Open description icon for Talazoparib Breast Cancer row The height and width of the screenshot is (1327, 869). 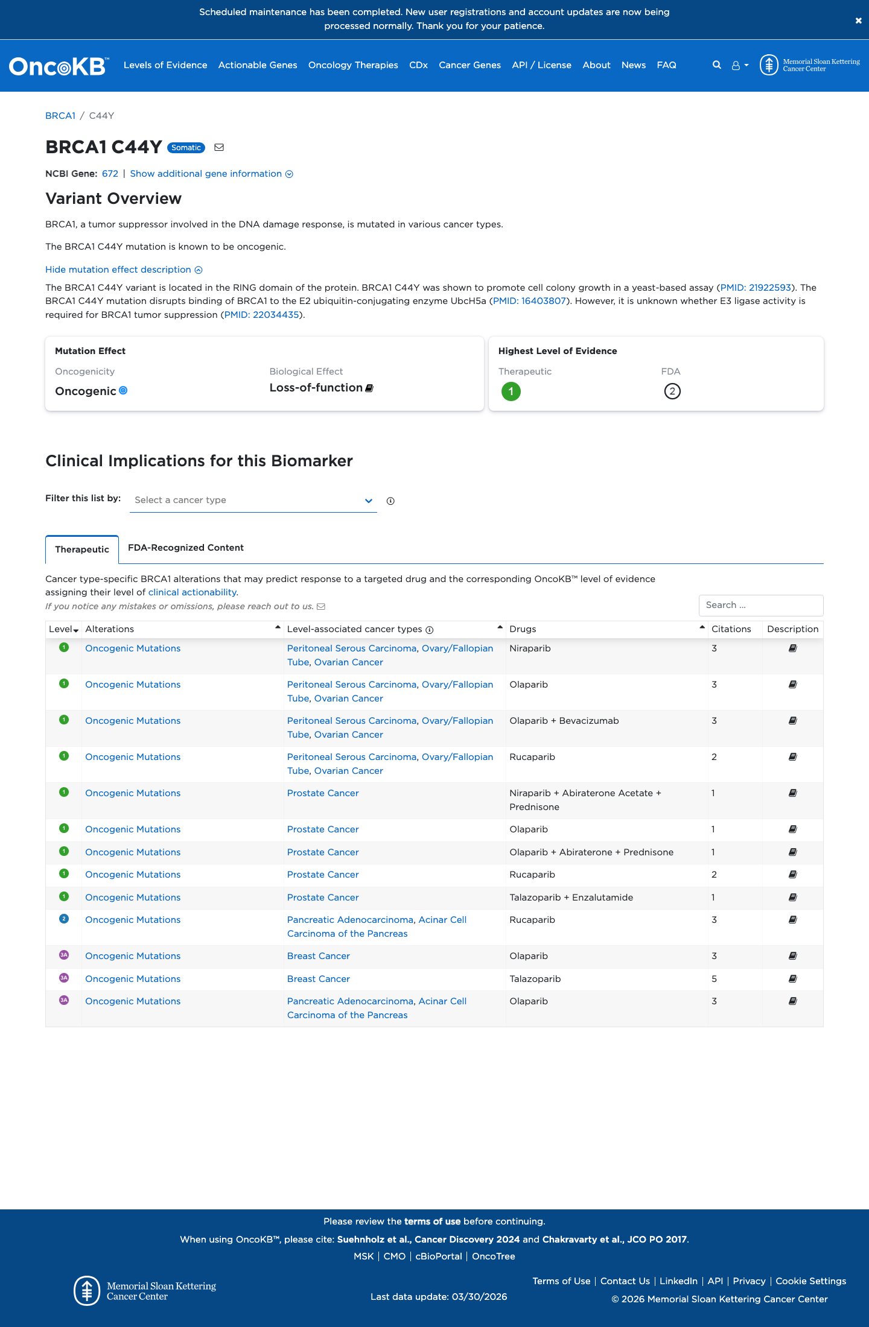coord(793,979)
